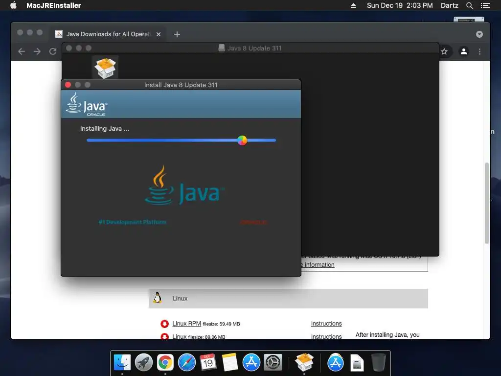Click the Java Oracle logo in the installer header

pos(87,104)
